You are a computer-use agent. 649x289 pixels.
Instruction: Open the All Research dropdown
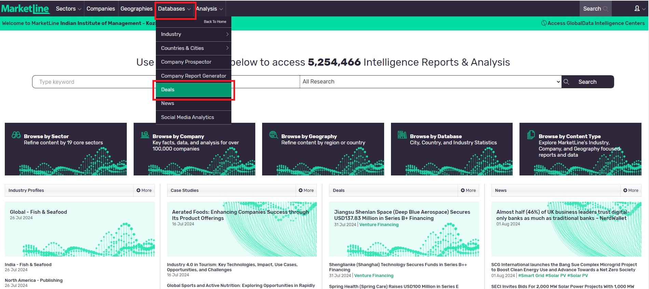pos(430,82)
